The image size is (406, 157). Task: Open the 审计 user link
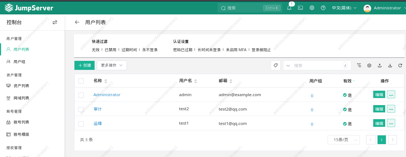(97, 109)
